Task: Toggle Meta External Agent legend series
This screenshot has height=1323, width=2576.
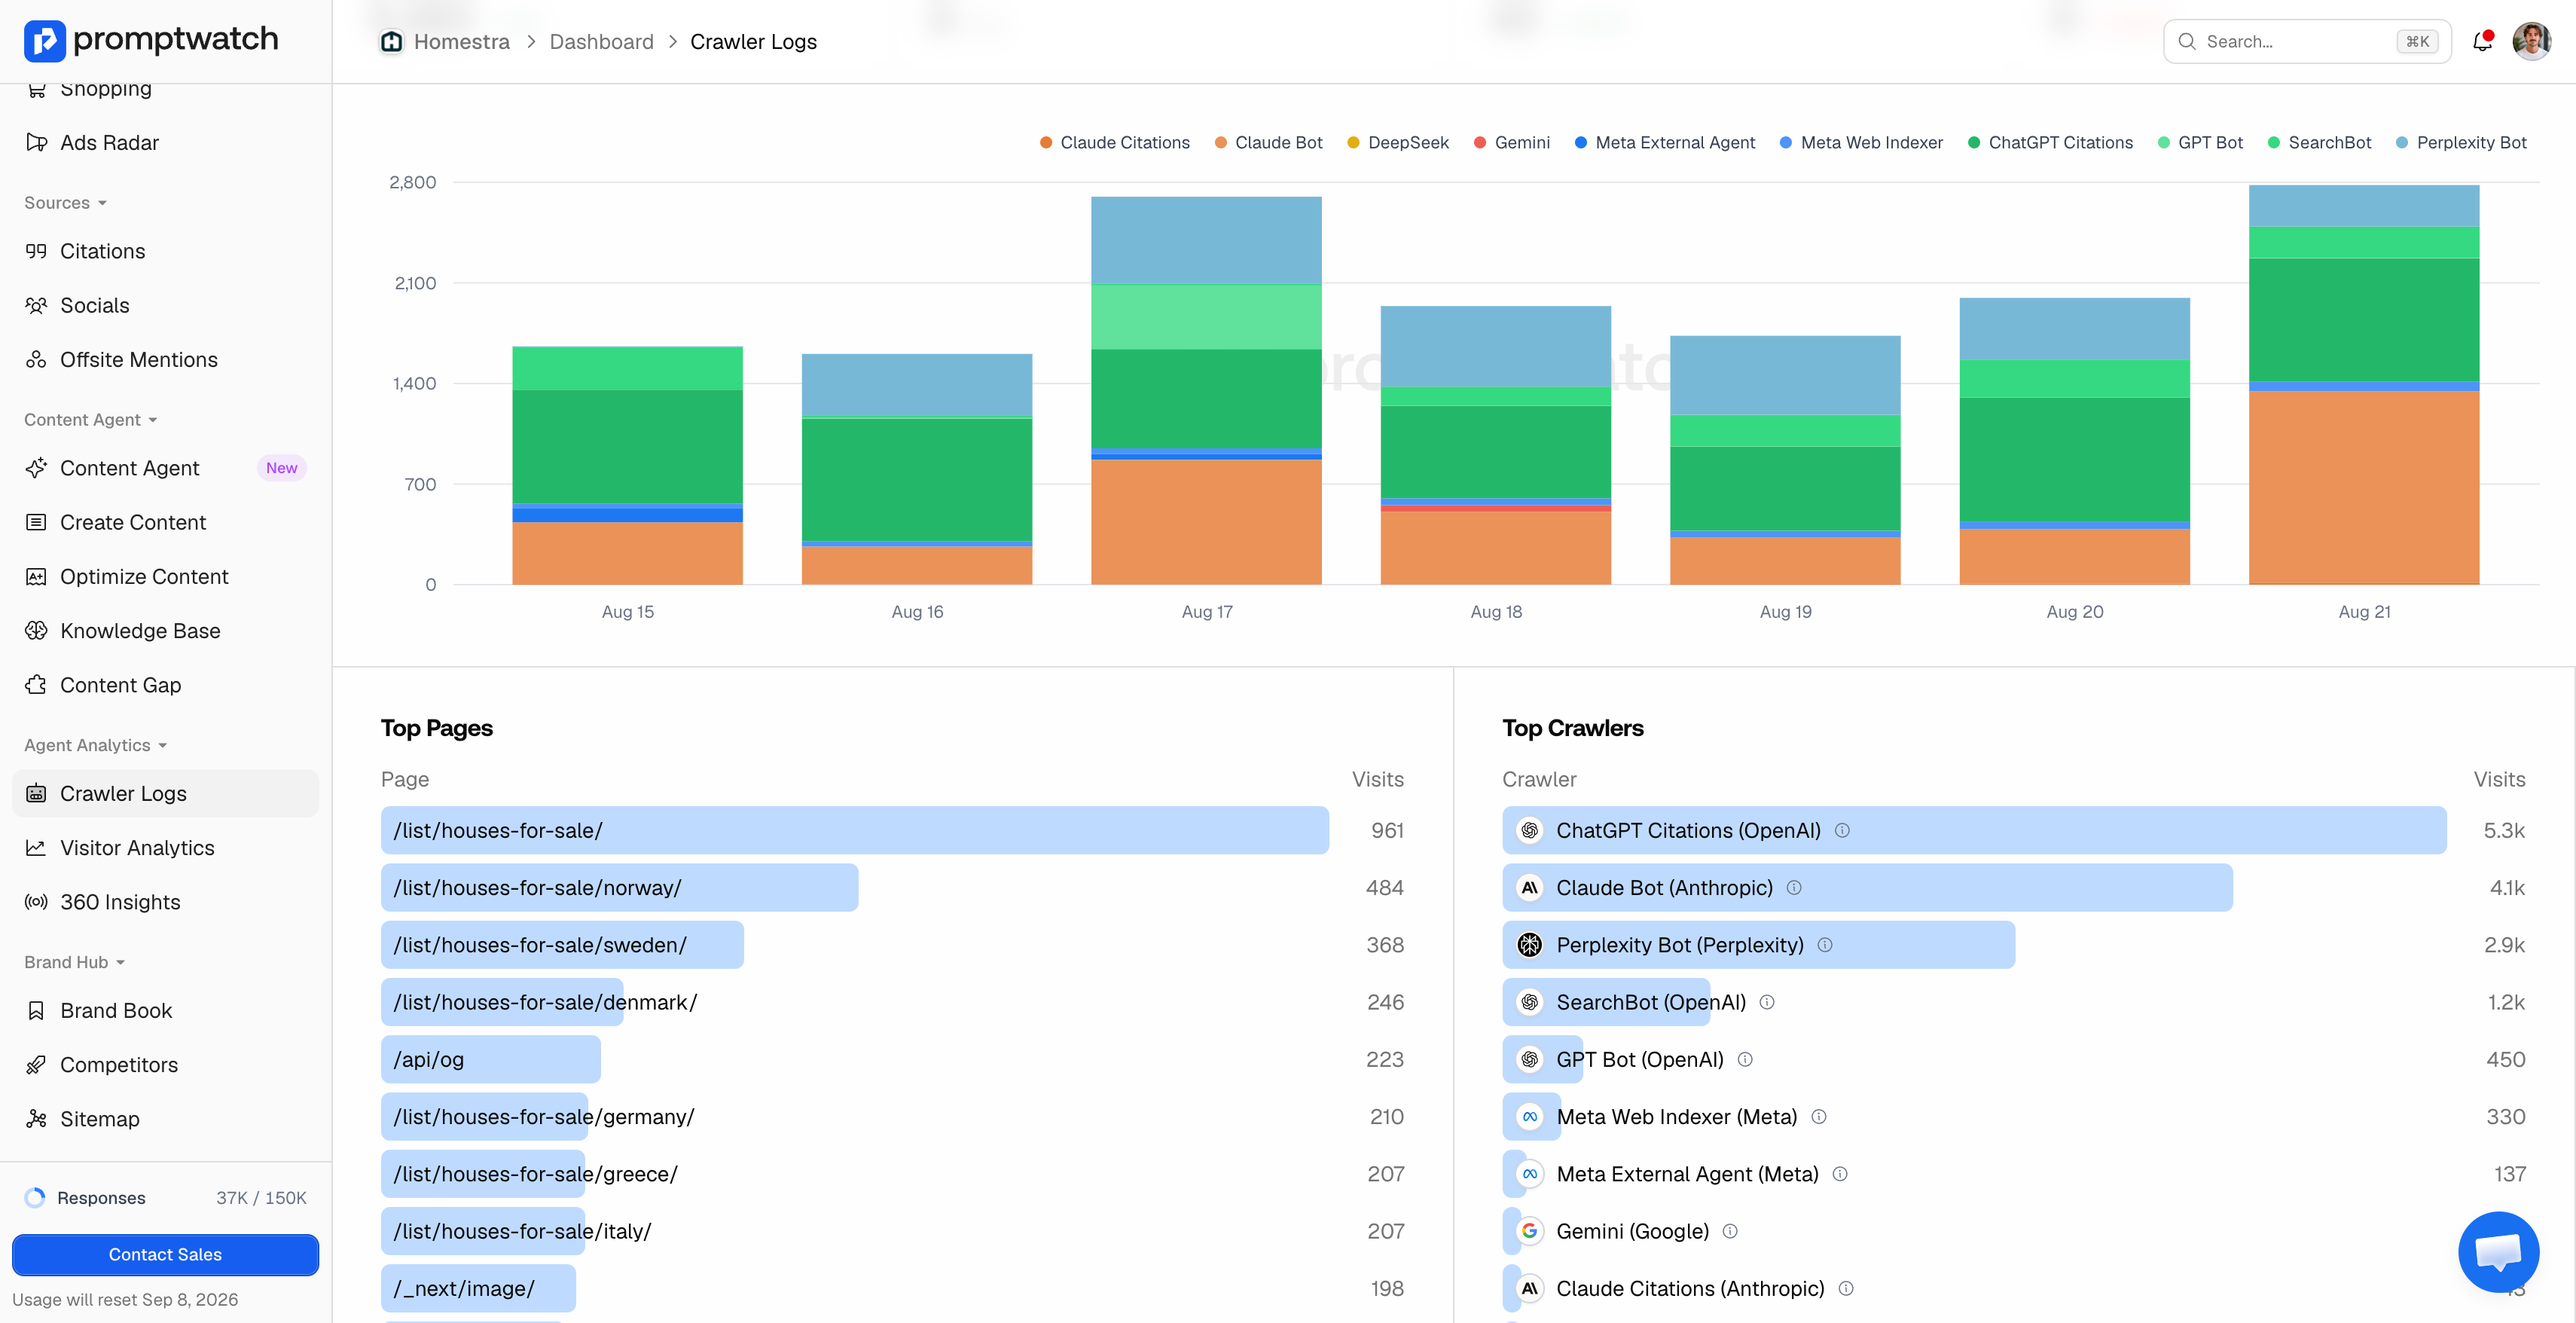Action: click(x=1664, y=142)
